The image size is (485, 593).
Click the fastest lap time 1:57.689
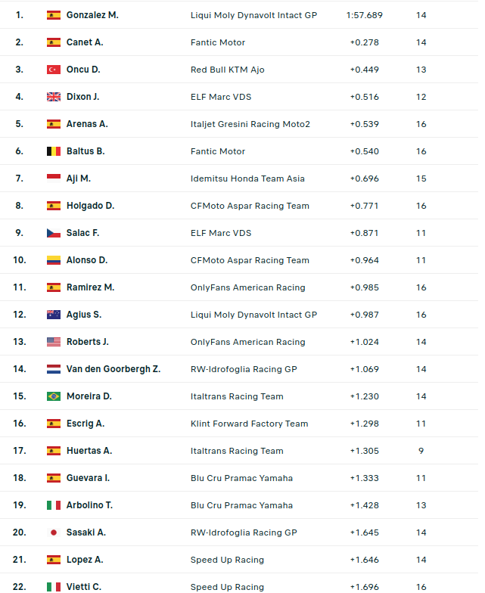364,15
